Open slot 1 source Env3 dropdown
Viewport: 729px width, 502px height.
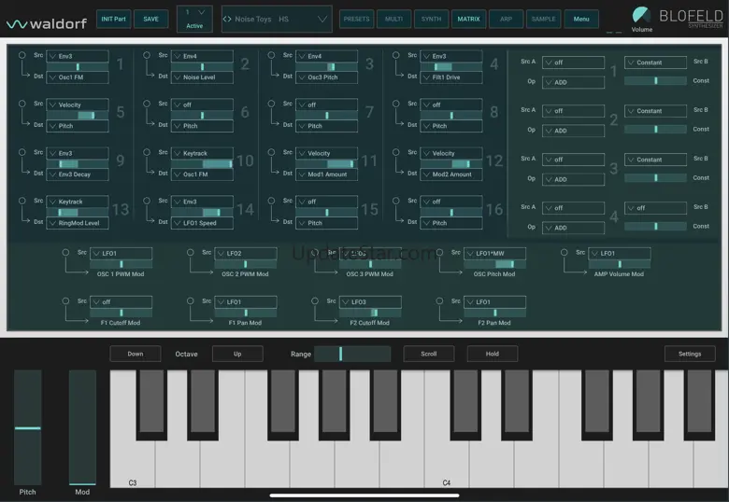point(78,56)
